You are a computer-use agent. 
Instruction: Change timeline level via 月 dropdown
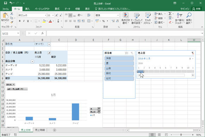(x=191, y=59)
